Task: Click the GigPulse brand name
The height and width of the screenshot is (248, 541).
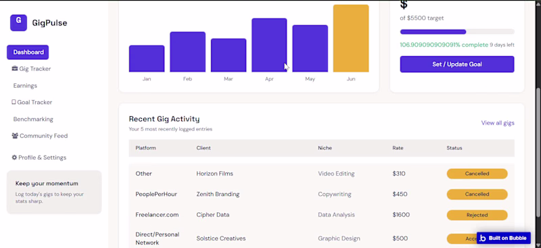Action: [49, 23]
